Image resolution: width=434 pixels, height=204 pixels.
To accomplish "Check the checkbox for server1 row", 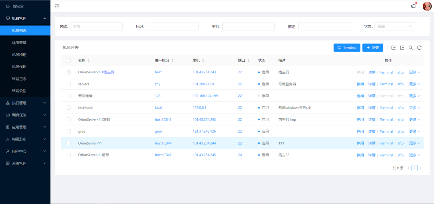I will point(69,84).
